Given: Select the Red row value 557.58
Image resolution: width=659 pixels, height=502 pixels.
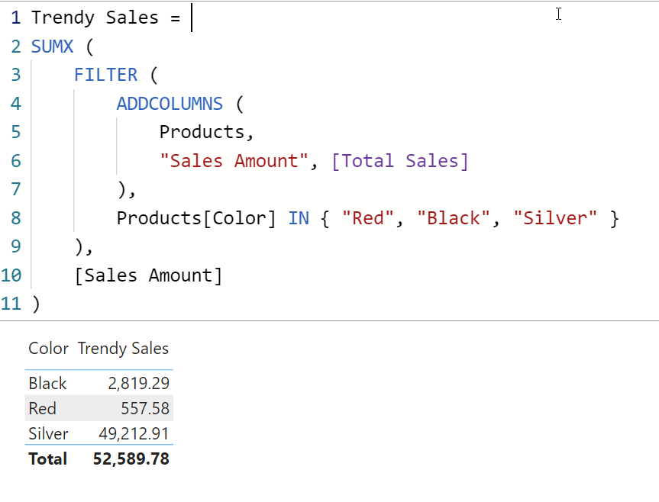Looking at the screenshot, I should pos(145,408).
